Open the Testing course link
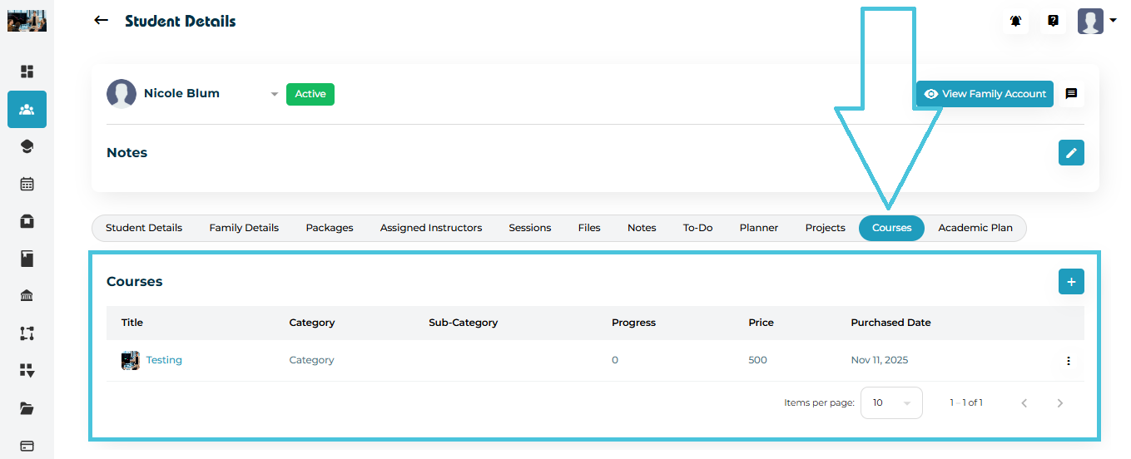This screenshot has height=459, width=1131. tap(164, 360)
